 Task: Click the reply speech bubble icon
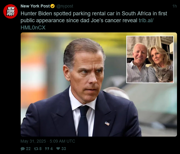click(23, 149)
